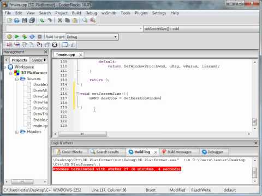The width and height of the screenshot is (262, 196).
Task: Close the main.cpp editor tab
Action: coord(81,54)
